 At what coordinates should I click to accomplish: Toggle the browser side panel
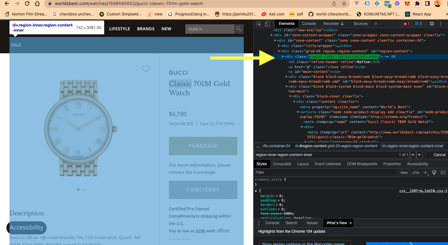pos(427,4)
